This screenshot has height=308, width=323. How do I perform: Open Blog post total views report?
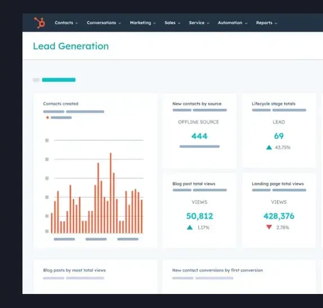(194, 183)
